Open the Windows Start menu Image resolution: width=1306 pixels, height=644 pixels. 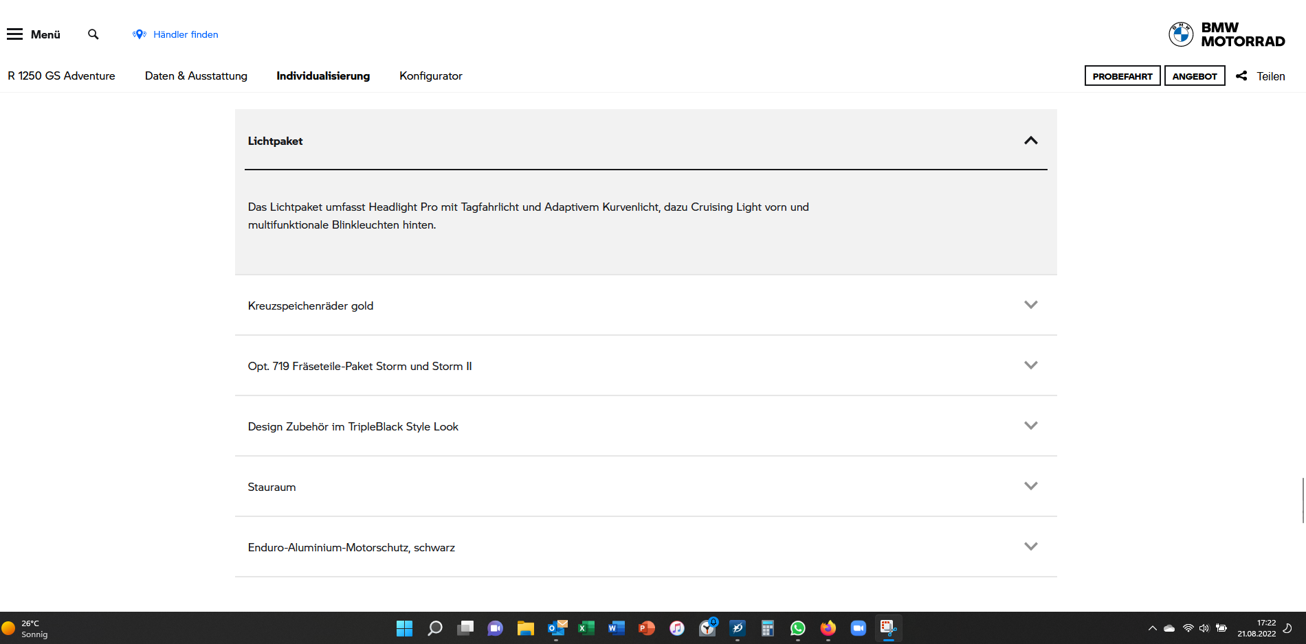pyautogui.click(x=404, y=628)
